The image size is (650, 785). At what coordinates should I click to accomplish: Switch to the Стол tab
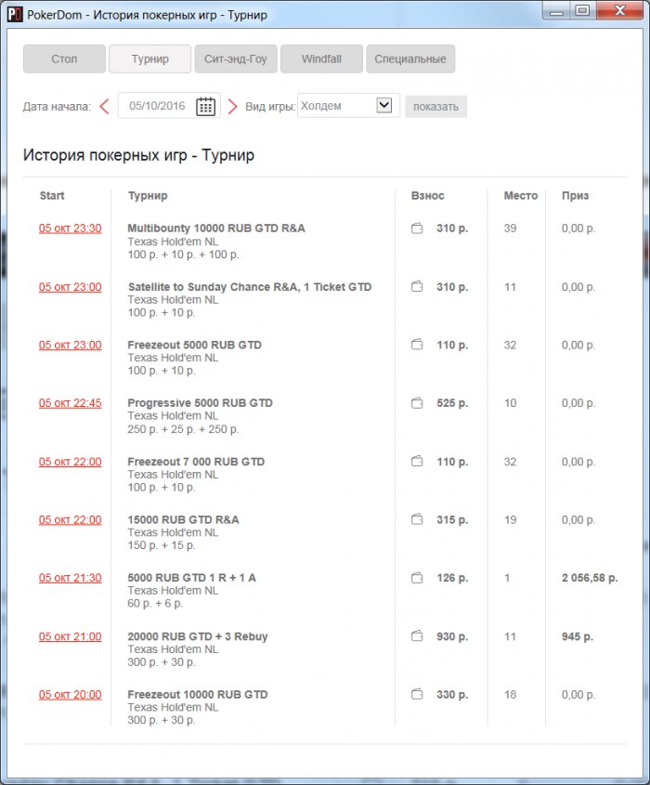(64, 59)
